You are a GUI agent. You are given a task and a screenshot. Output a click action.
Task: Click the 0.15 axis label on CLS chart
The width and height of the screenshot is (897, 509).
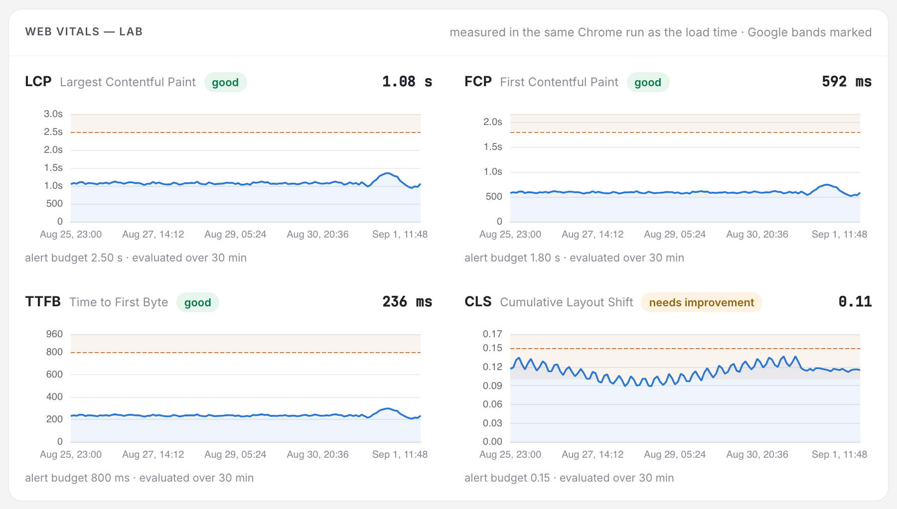coord(492,348)
